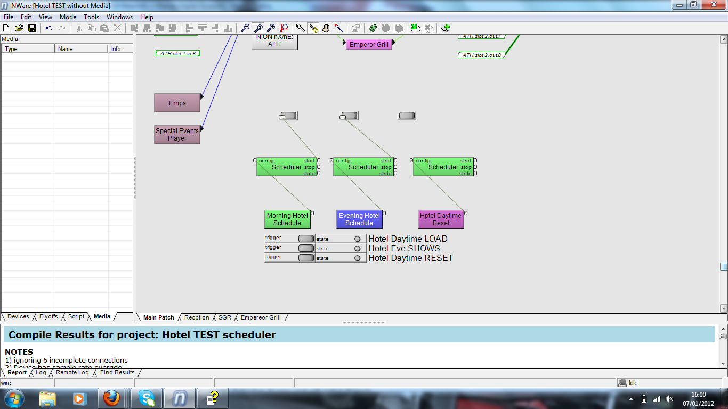
Task: Select the hand tool icon
Action: [x=326, y=28]
